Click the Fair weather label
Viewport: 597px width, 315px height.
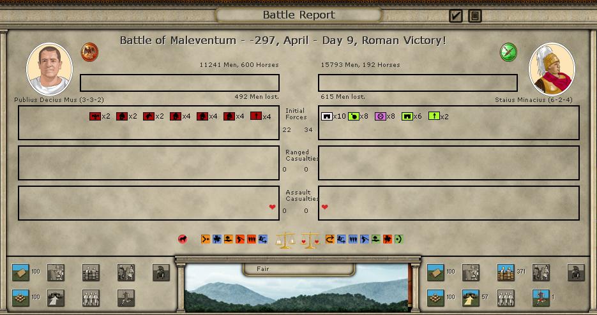(x=262, y=269)
